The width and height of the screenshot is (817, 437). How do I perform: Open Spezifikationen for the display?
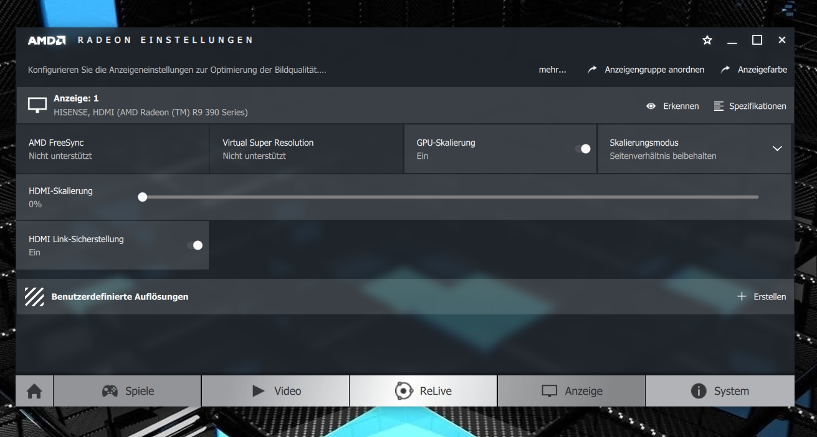758,106
